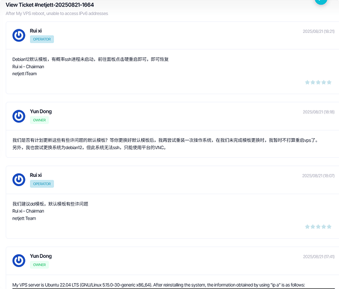Click the subject 'After My VPS reboot, unable to access IPv6 addresses'
339x289 pixels.
click(x=57, y=13)
